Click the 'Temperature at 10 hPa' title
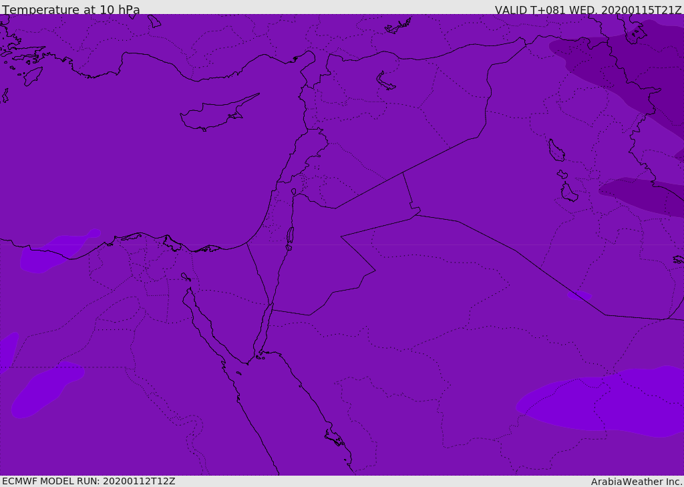The width and height of the screenshot is (684, 487). coord(71,9)
